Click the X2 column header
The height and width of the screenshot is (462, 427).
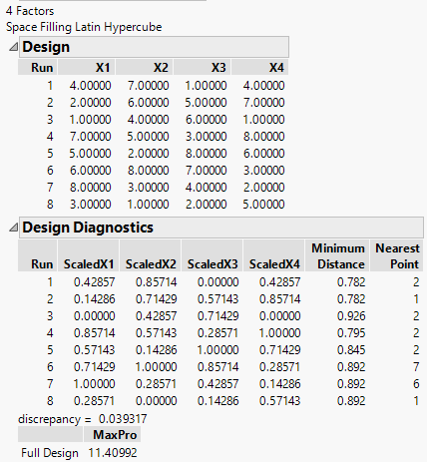coord(145,68)
